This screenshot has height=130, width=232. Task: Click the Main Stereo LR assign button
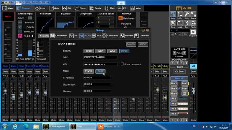[x=120, y=18]
